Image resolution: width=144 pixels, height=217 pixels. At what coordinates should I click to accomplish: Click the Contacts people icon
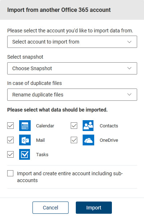[88, 126]
